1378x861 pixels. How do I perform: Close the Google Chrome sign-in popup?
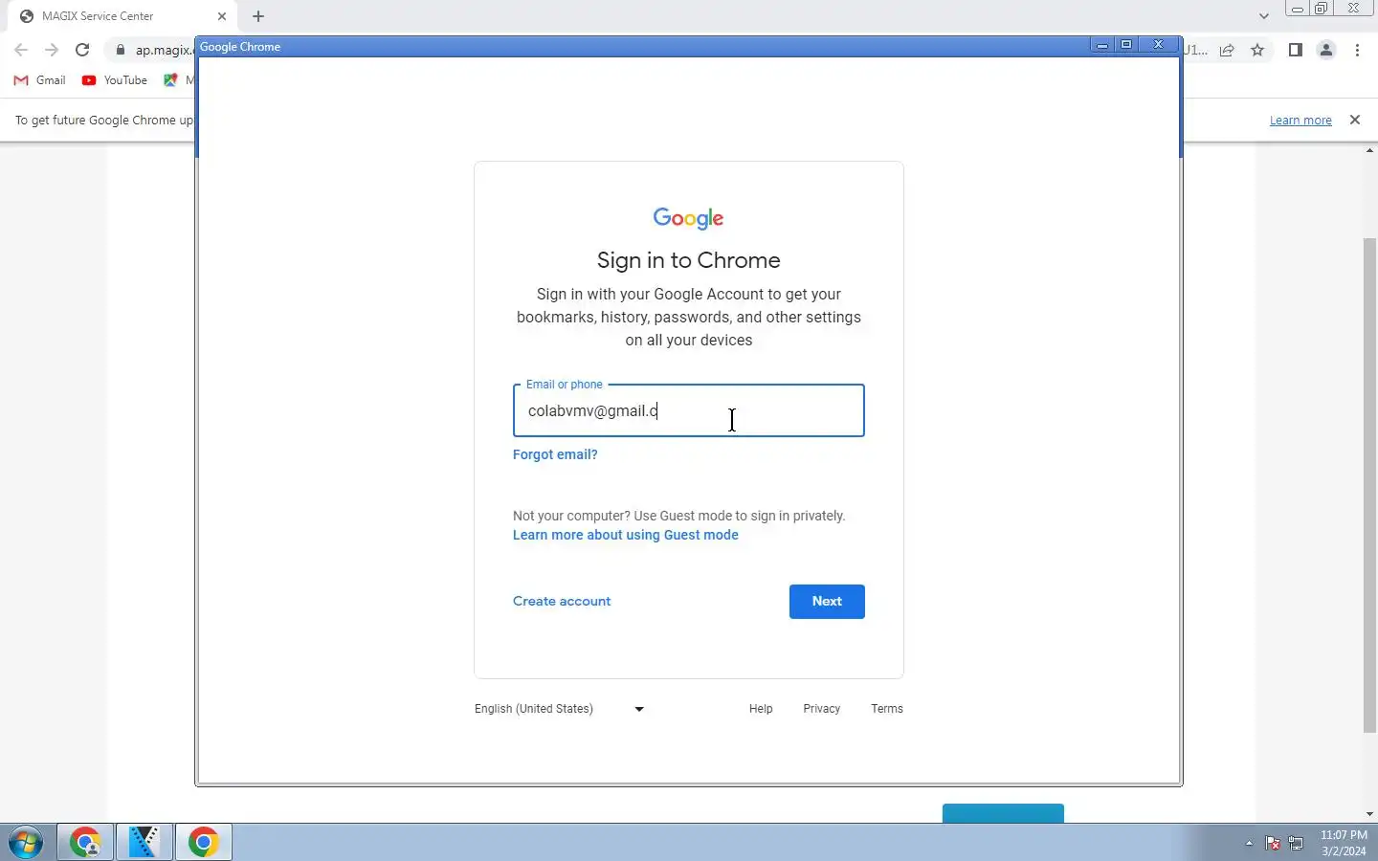[1159, 45]
